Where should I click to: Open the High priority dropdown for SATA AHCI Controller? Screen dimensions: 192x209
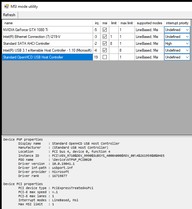point(177,44)
